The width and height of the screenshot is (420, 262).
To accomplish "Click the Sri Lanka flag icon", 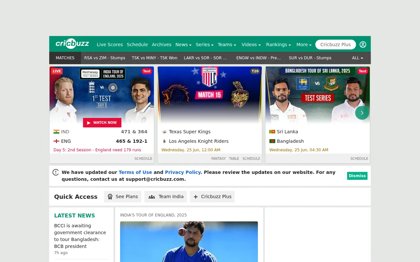I will pos(272,132).
